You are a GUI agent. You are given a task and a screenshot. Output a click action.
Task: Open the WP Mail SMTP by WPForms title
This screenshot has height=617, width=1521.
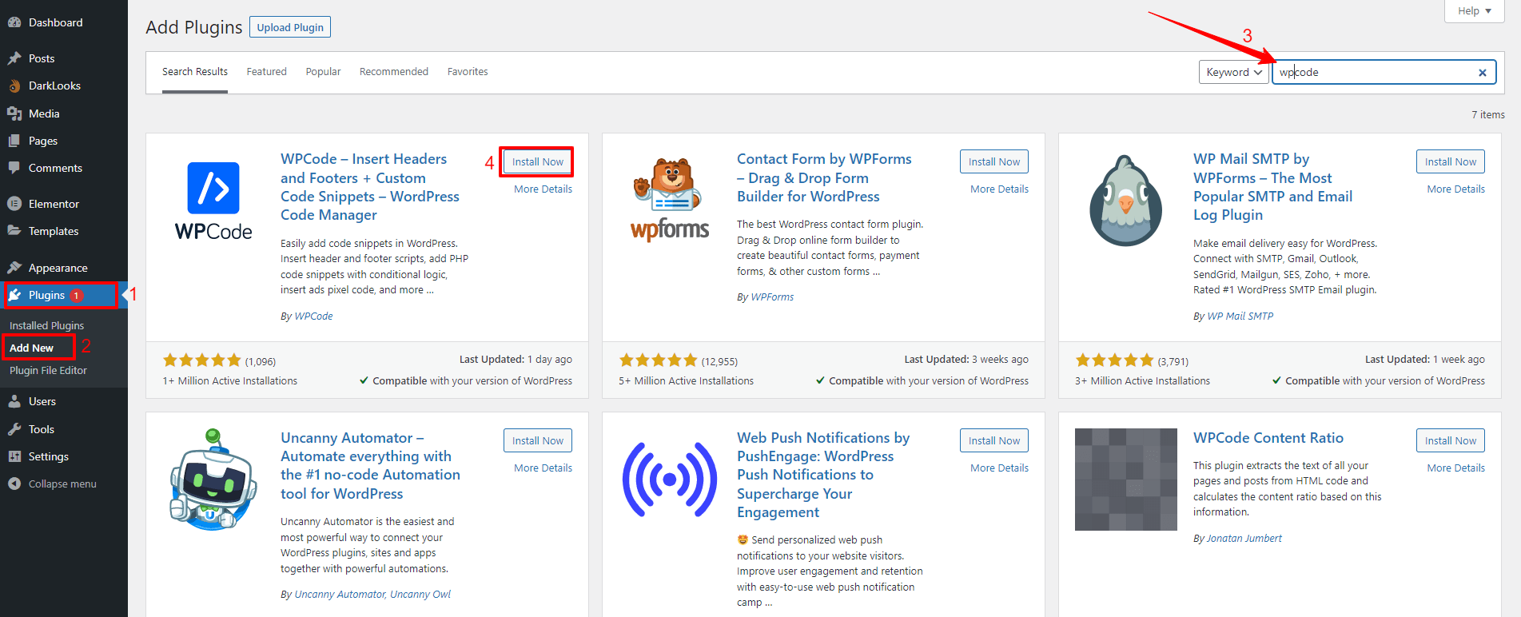(1273, 187)
